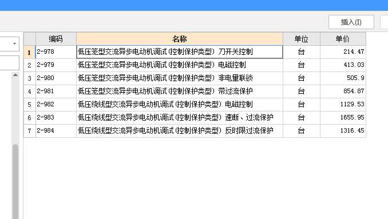Click code cell 2-982
The height and width of the screenshot is (219, 388).
click(56, 104)
